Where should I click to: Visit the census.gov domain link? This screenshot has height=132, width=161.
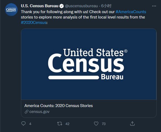[x=39, y=112]
